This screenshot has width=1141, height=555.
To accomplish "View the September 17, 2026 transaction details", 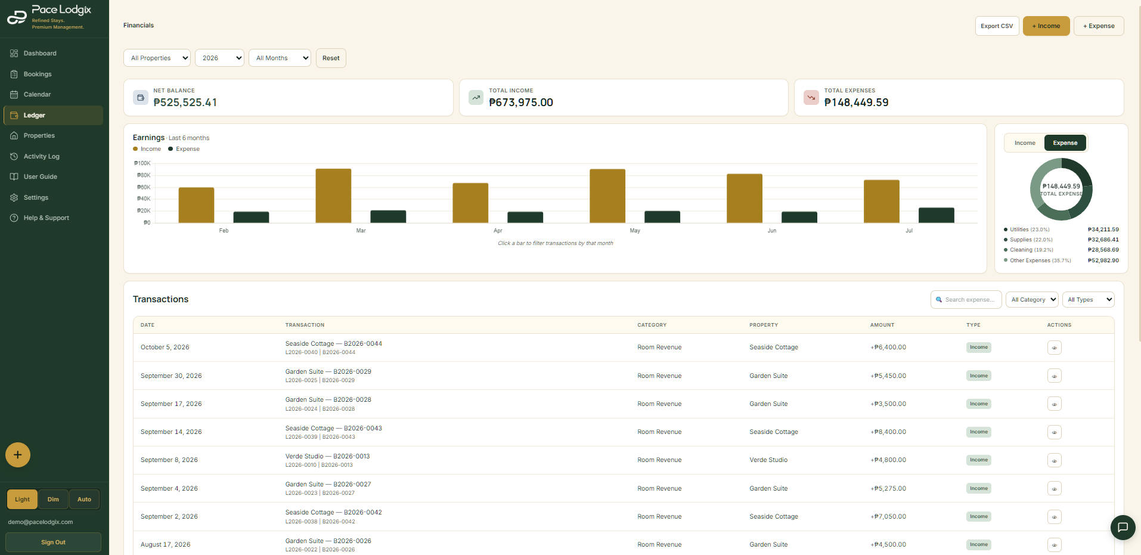I will click(1054, 404).
